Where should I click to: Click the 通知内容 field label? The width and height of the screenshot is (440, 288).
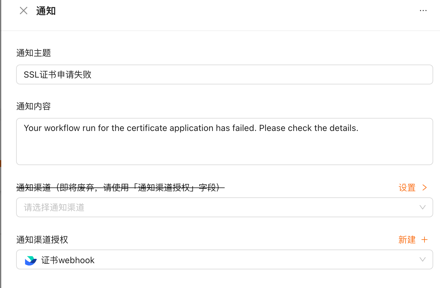pos(34,106)
